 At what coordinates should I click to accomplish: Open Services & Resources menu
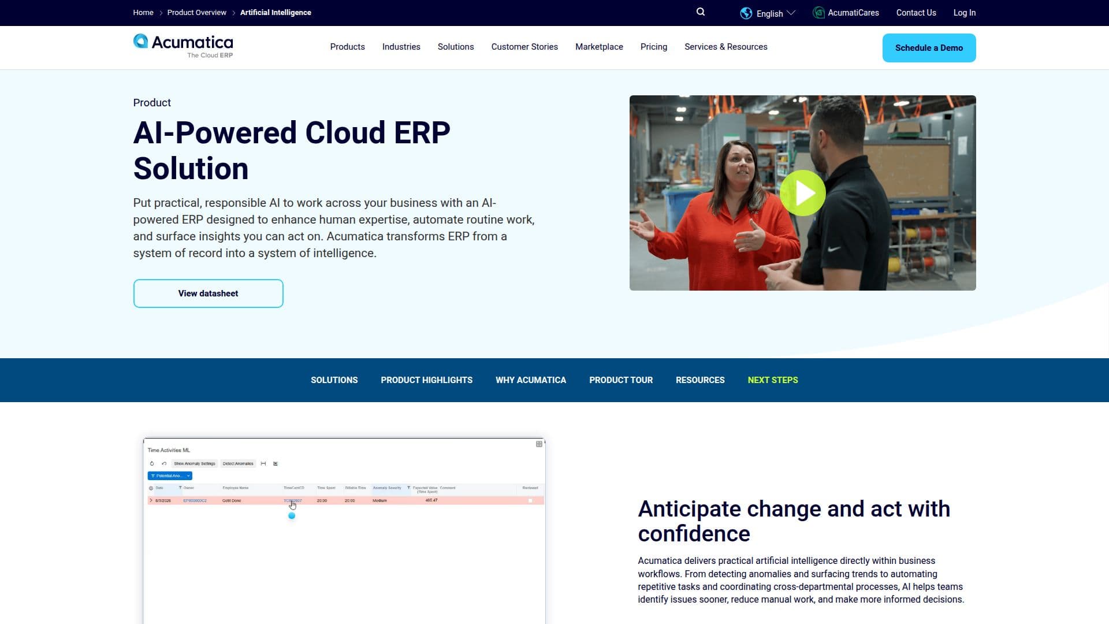[726, 47]
